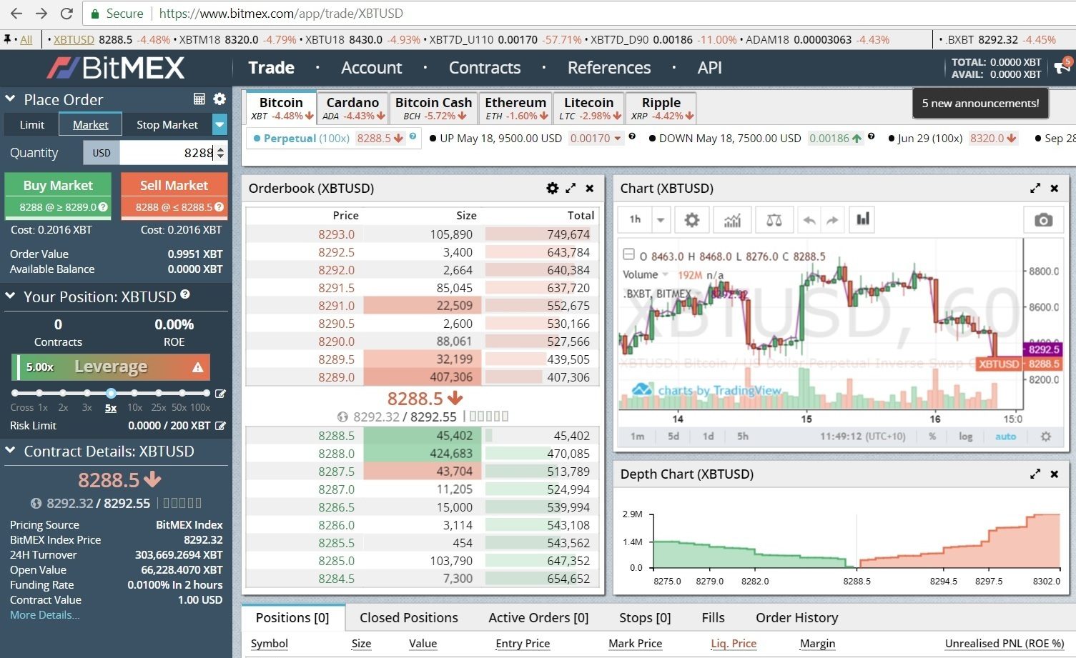Click the Buy Market button
This screenshot has height=658, width=1076.
(58, 195)
